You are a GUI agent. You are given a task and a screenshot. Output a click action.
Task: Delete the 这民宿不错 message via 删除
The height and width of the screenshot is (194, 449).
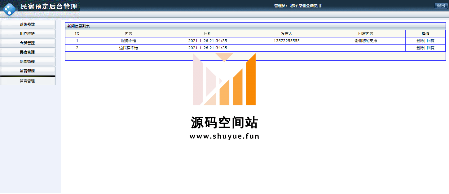point(420,48)
